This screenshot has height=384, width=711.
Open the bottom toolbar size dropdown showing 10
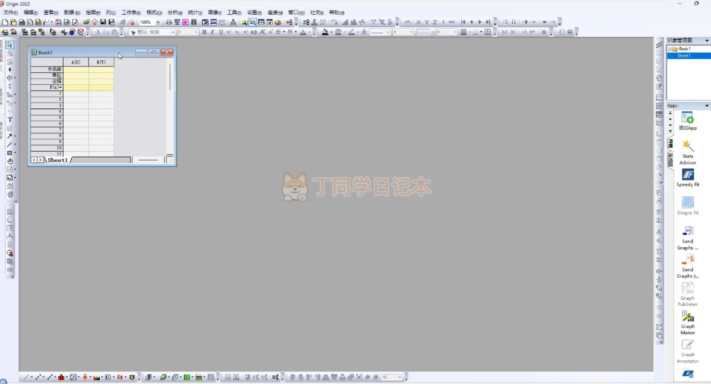click(400, 377)
